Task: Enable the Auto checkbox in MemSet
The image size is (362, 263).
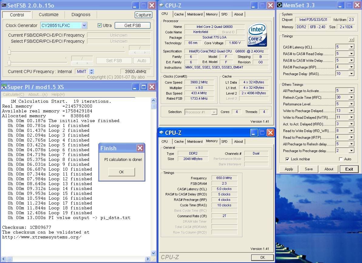Action: coord(340,159)
